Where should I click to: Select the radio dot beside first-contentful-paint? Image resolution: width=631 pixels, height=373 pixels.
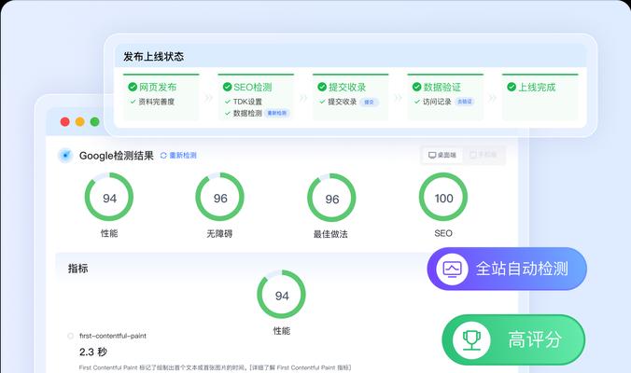70,336
